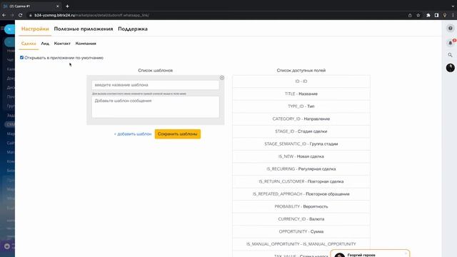Viewport: 457px width, 257px height.
Task: Select the 'IS_MANUAL_OPPORTUNITY' field row
Action: pyautogui.click(x=301, y=244)
